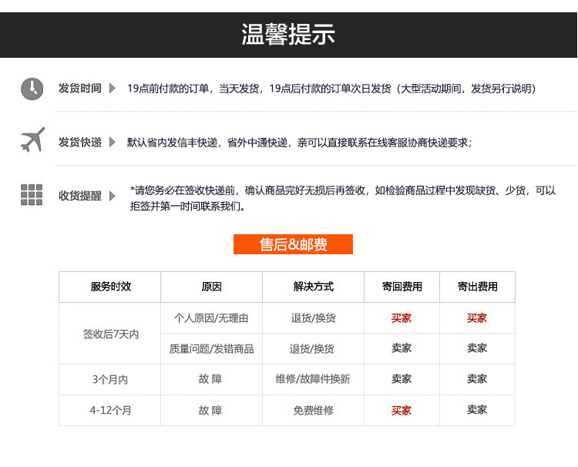The height and width of the screenshot is (467, 578).
Task: Click the arrow next to 收货提醒
Action: (113, 196)
